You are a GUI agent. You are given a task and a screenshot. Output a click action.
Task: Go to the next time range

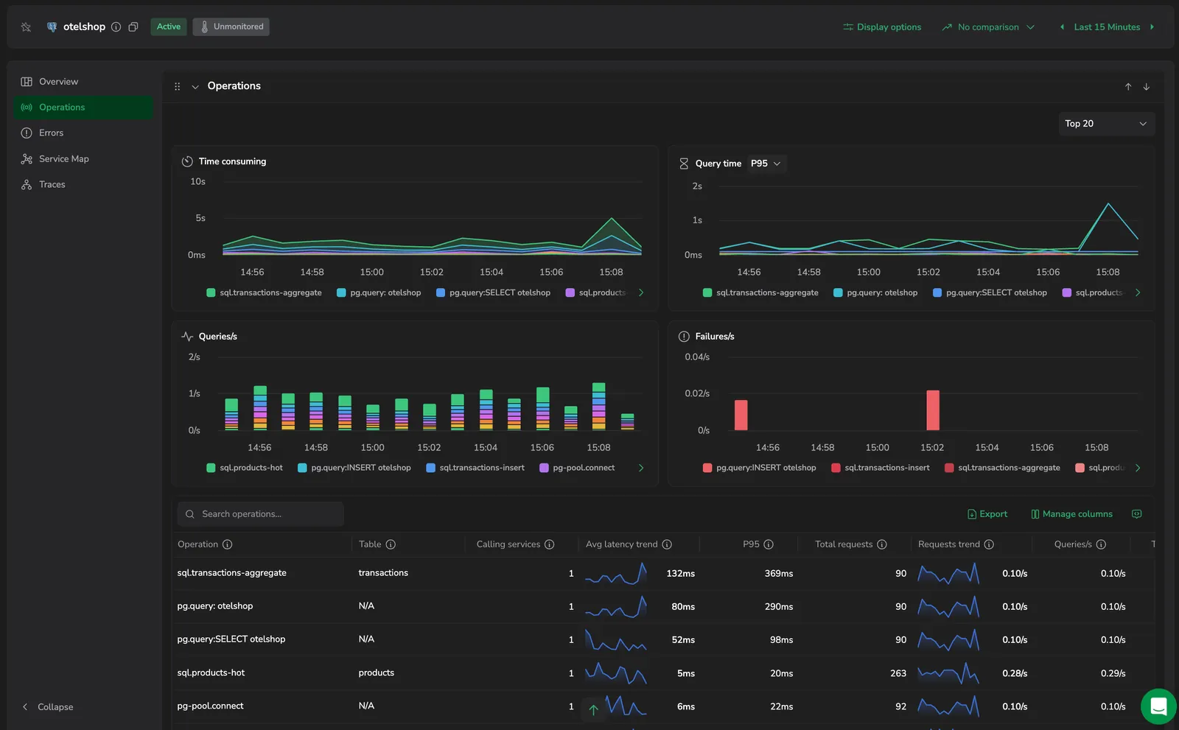[x=1152, y=27]
